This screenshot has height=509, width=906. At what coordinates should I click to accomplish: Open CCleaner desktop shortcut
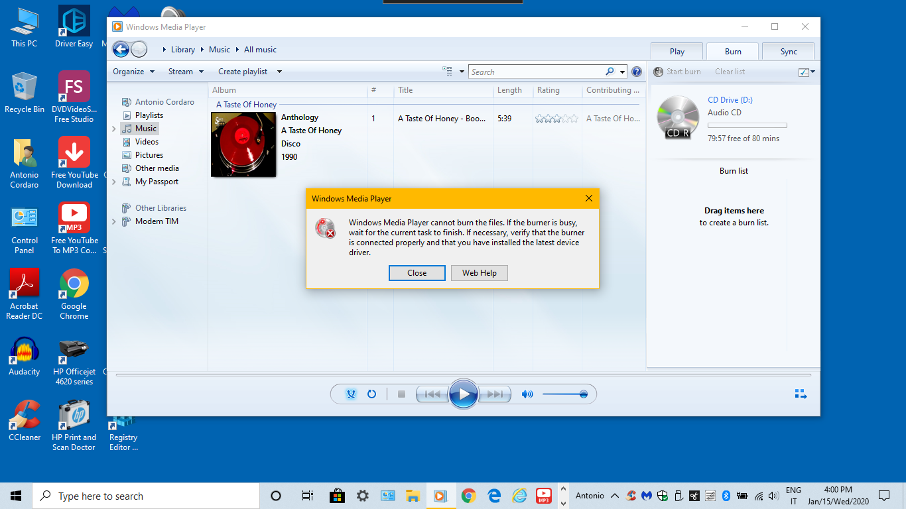point(25,421)
